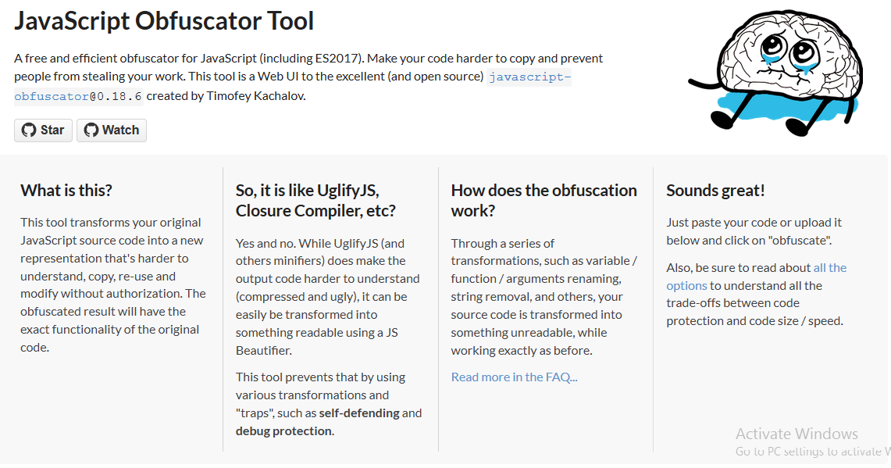Click the crying brain mascot image
The height and width of the screenshot is (468, 891).
pyautogui.click(x=775, y=73)
